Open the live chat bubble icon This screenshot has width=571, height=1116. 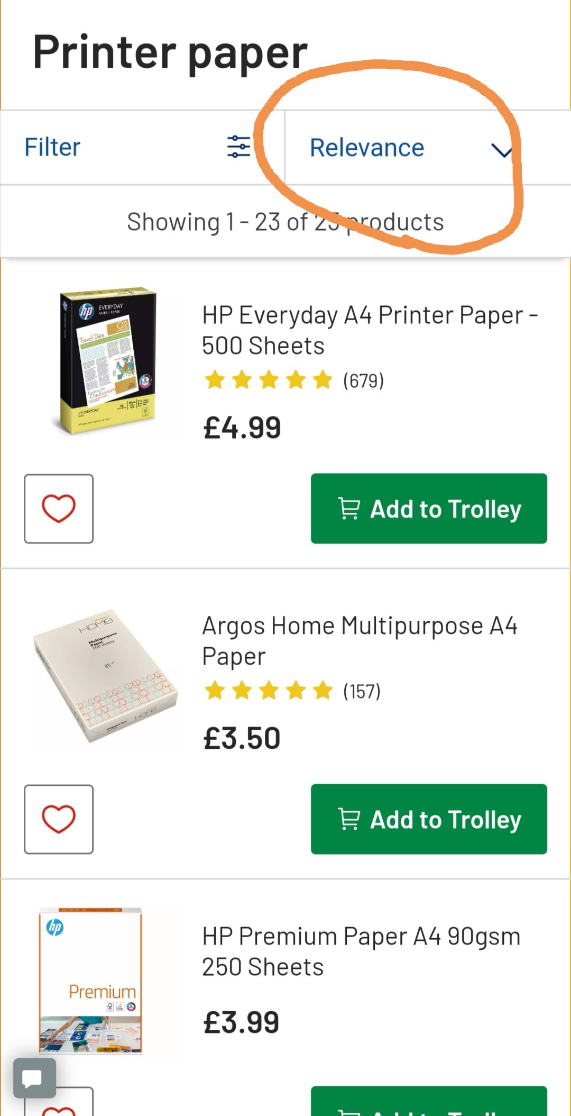[x=35, y=1078]
